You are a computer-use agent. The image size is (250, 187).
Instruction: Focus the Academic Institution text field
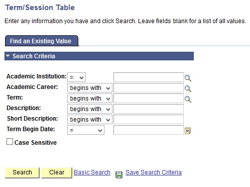149,77
